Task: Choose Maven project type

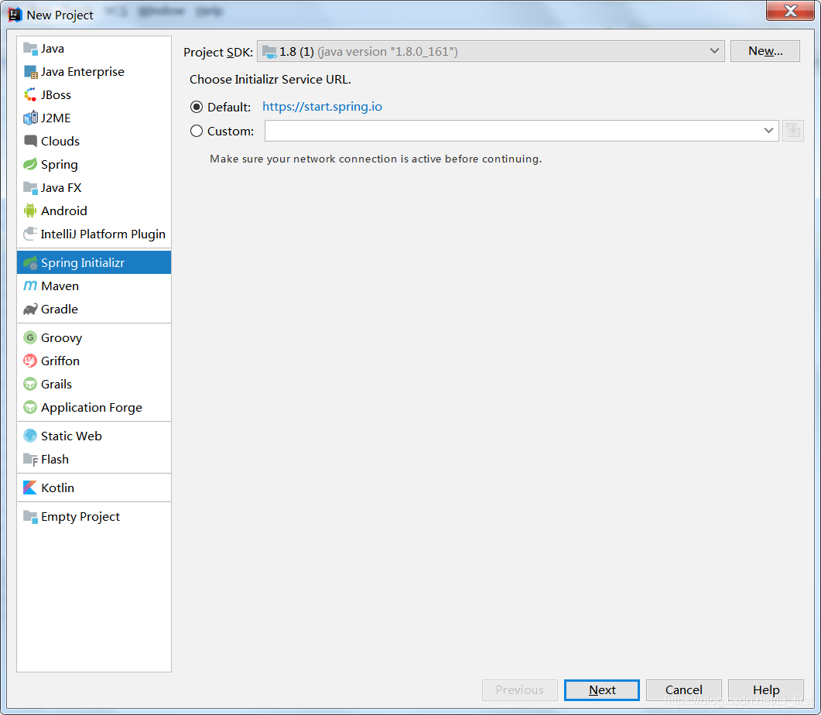Action: (94, 286)
